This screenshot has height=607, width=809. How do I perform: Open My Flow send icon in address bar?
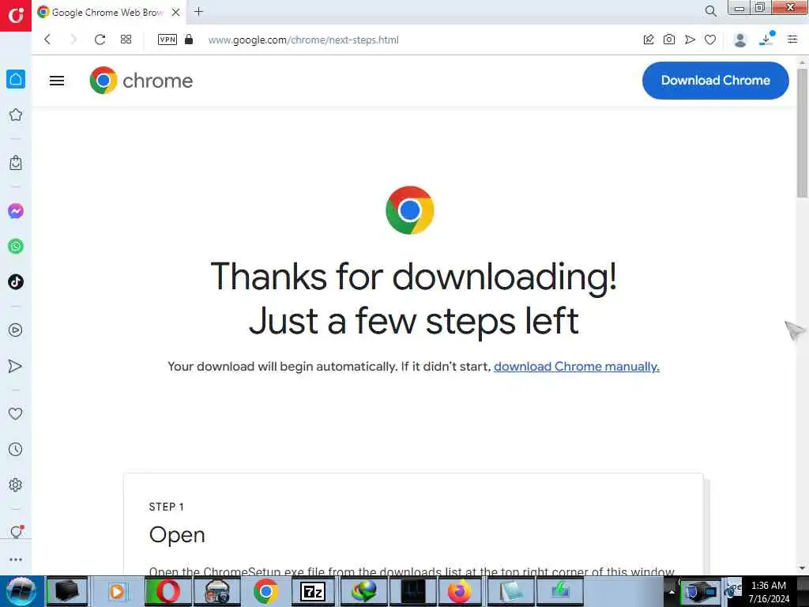pyautogui.click(x=690, y=40)
